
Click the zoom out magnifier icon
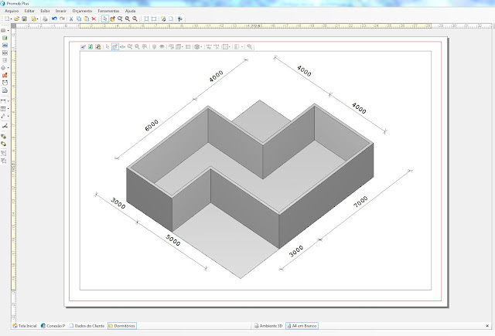[135, 19]
